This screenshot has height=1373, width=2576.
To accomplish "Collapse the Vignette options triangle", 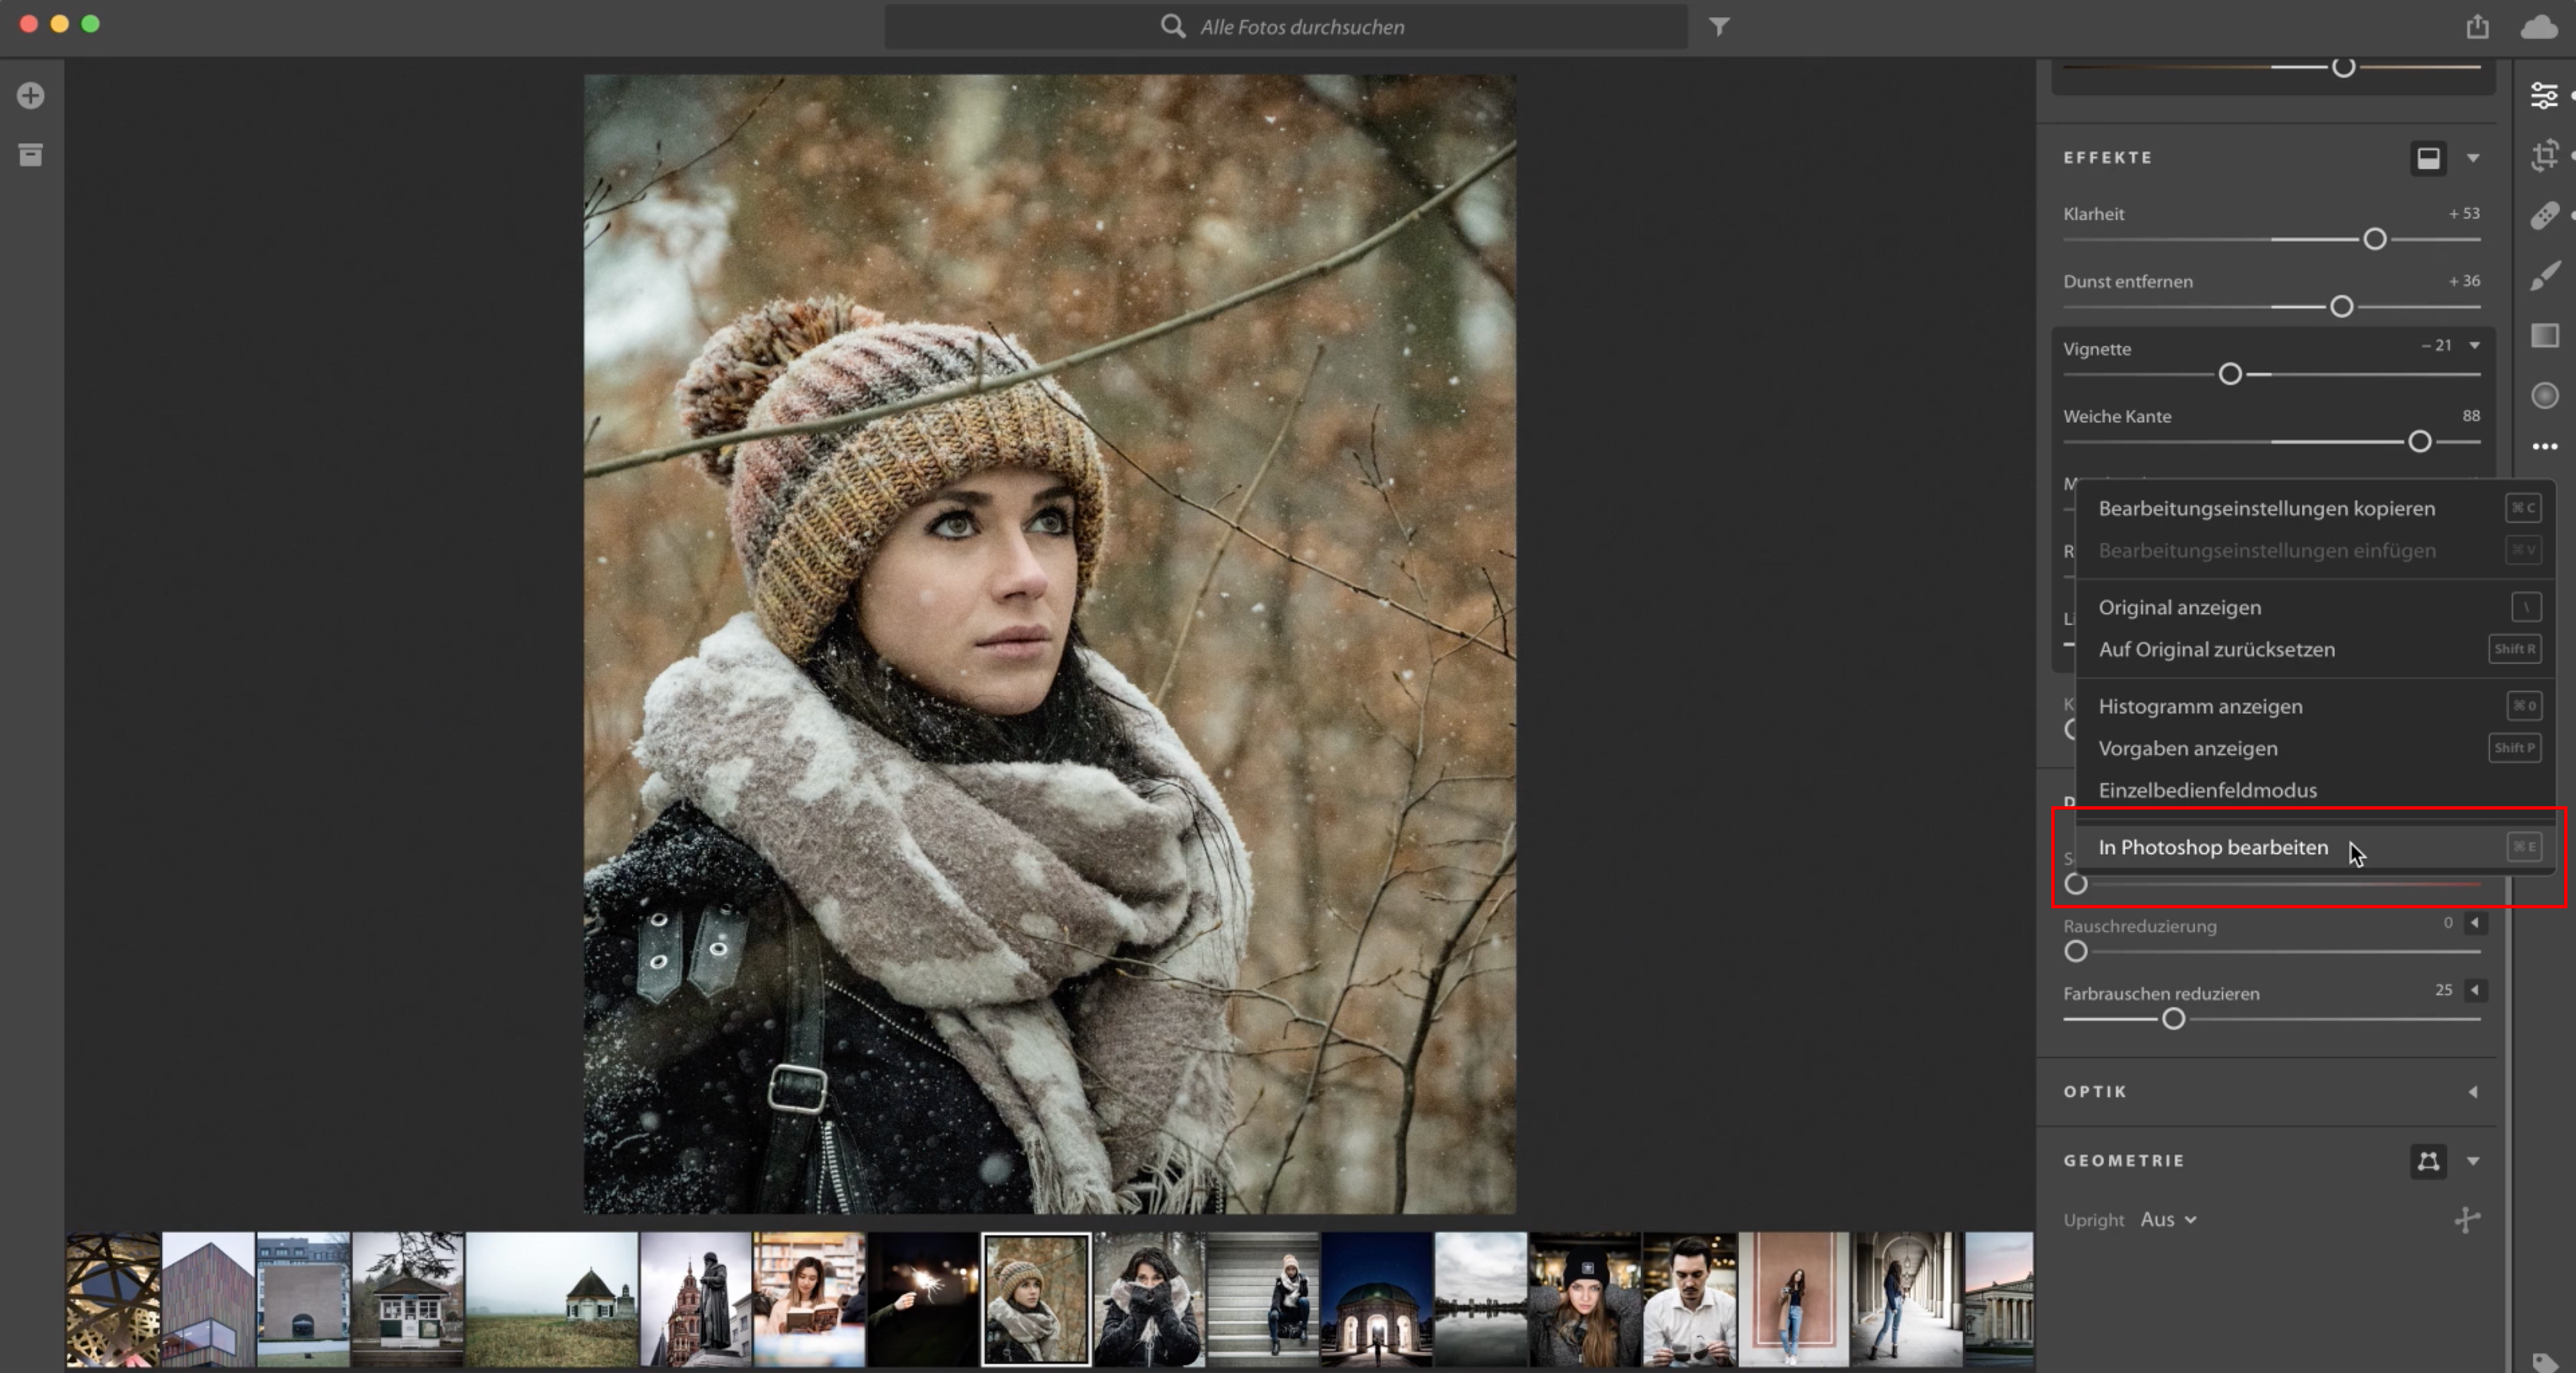I will (x=2475, y=346).
